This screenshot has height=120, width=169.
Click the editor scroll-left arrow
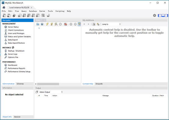36,84
